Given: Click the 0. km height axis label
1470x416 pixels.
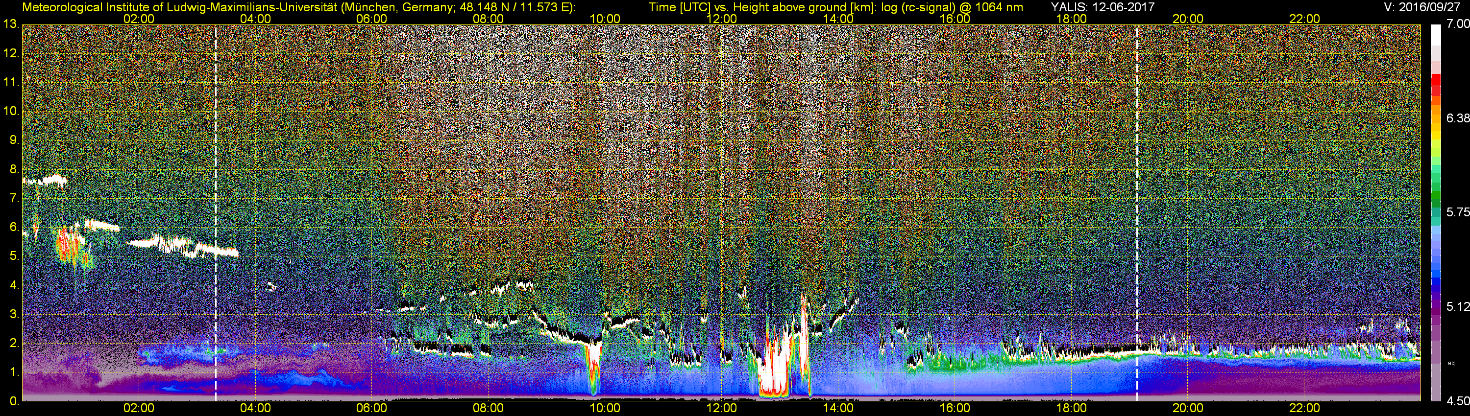Looking at the screenshot, I should click(14, 401).
